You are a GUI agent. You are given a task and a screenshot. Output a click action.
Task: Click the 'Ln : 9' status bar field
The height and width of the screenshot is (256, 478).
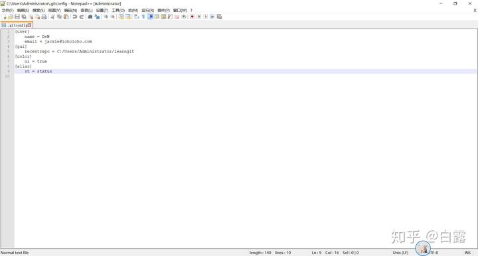click(x=317, y=253)
